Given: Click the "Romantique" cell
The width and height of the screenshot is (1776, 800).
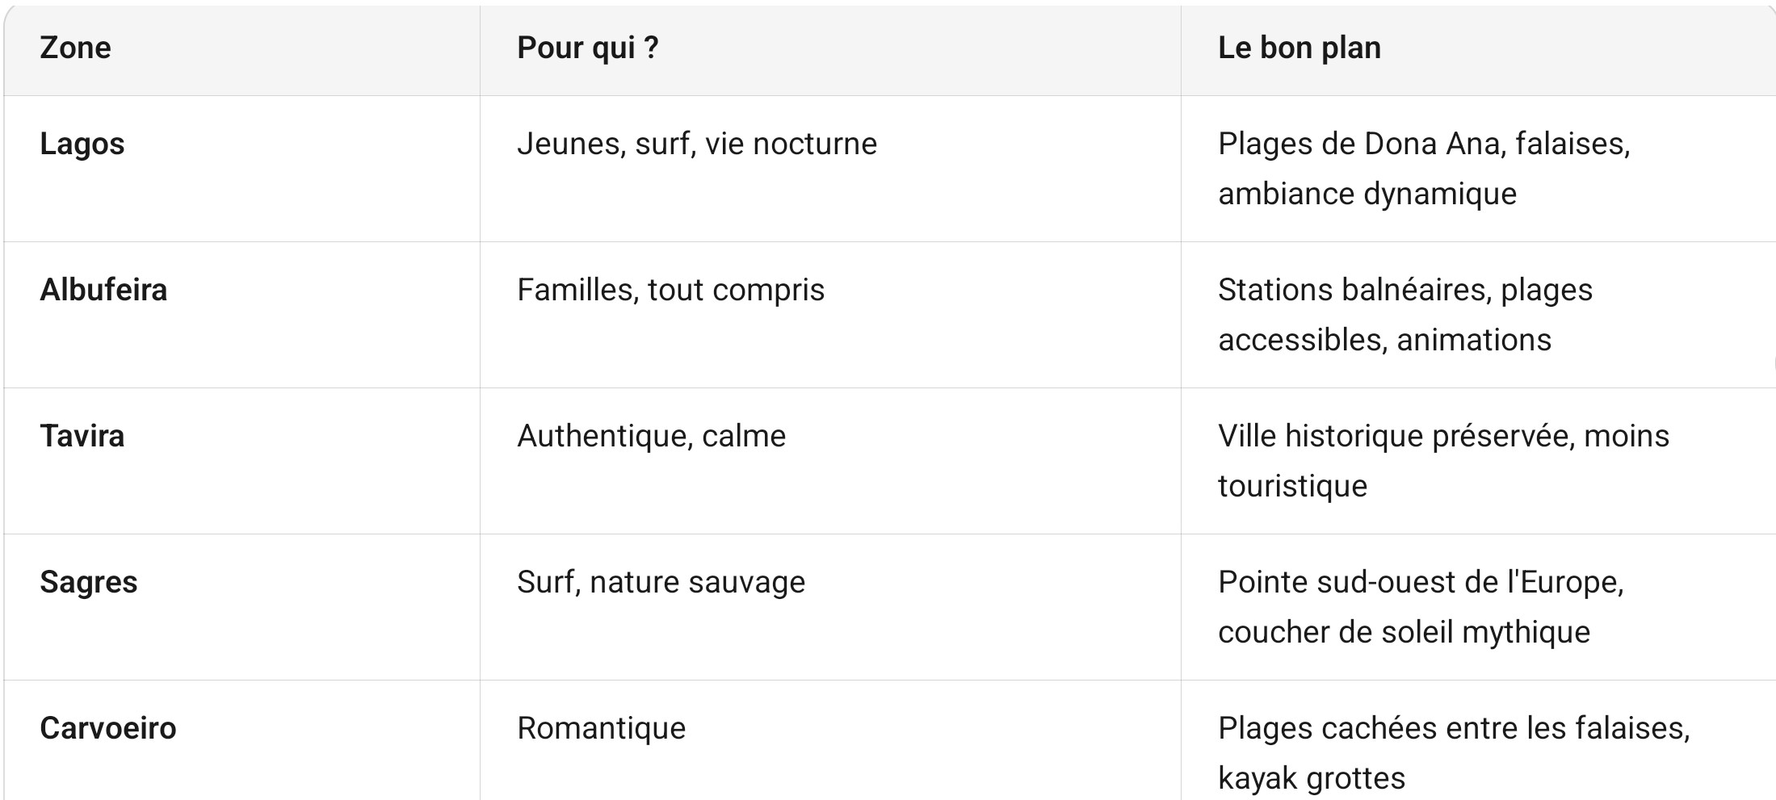Looking at the screenshot, I should [x=601, y=729].
